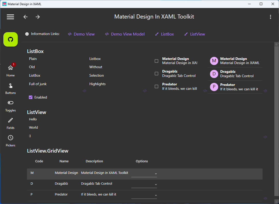Image resolution: width=279 pixels, height=204 pixels.
Task: Click the M avatar of Material Design
Action: click(x=214, y=61)
